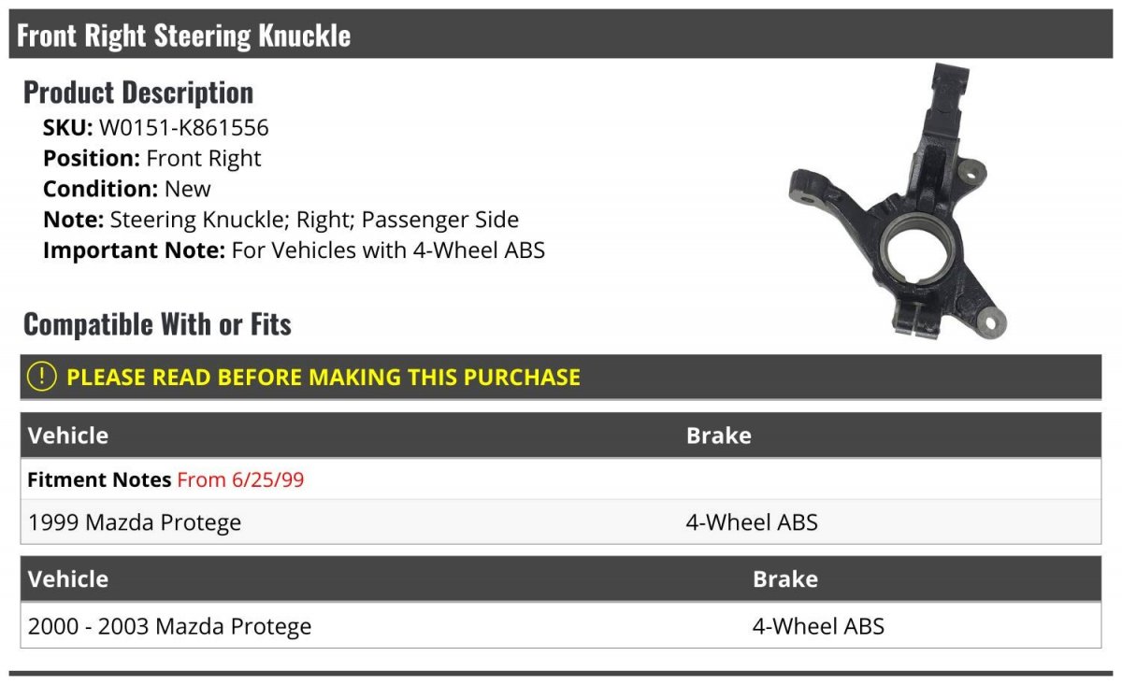This screenshot has width=1122, height=685.
Task: Click the first table's Brake column header
Action: point(719,435)
